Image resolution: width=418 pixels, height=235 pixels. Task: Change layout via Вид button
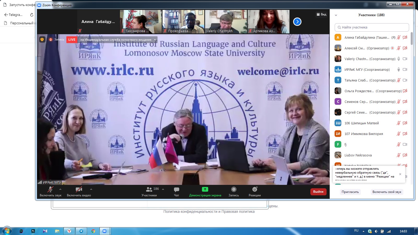[x=321, y=14]
